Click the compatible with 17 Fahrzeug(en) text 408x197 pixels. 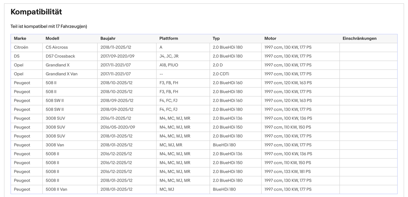tap(49, 27)
